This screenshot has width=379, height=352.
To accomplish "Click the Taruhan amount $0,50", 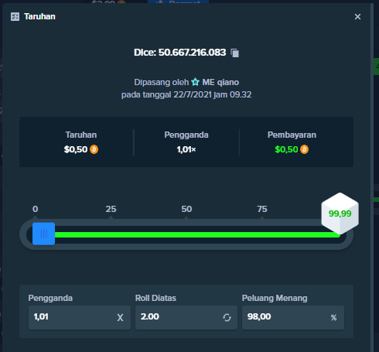I will [x=76, y=149].
